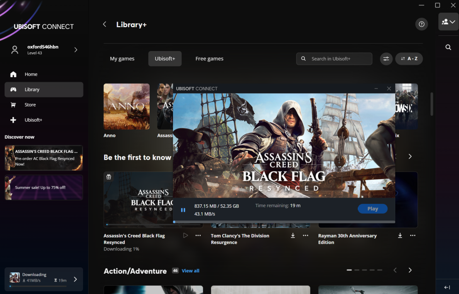Go back from Library+ page

click(x=105, y=24)
